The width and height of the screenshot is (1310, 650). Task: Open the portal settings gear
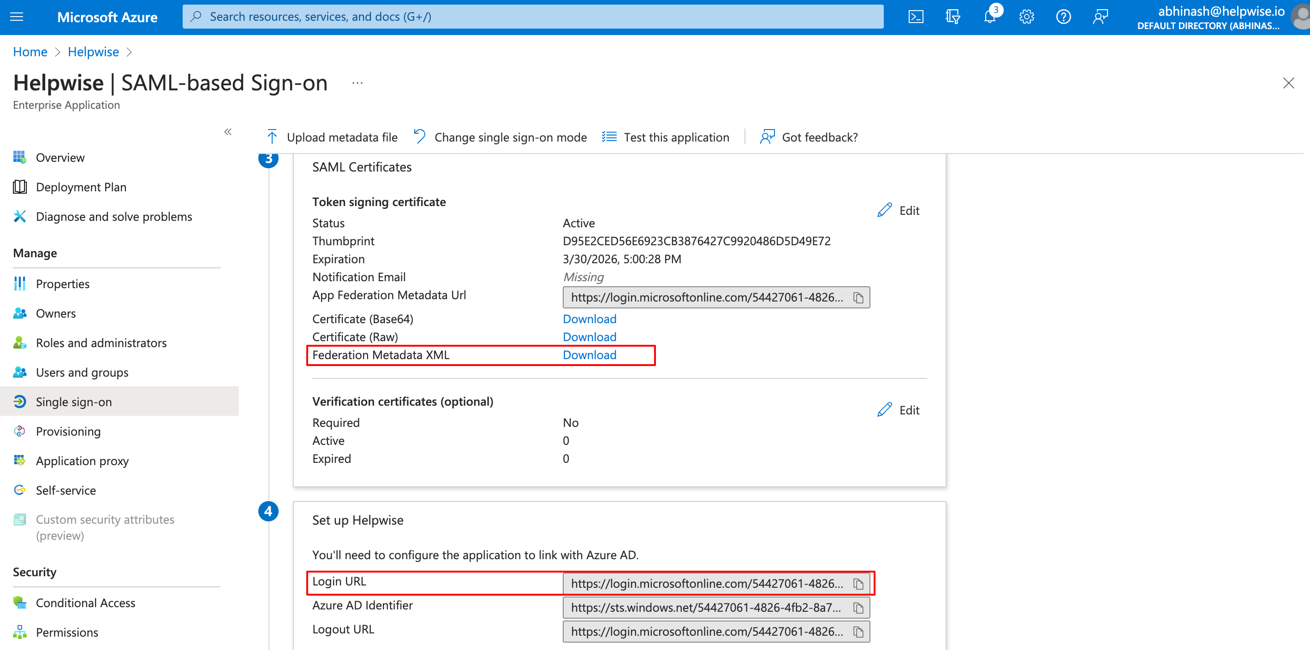pos(1026,17)
